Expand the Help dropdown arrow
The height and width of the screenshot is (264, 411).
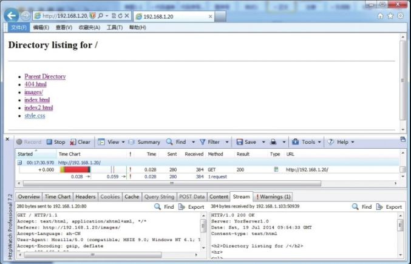click(353, 142)
